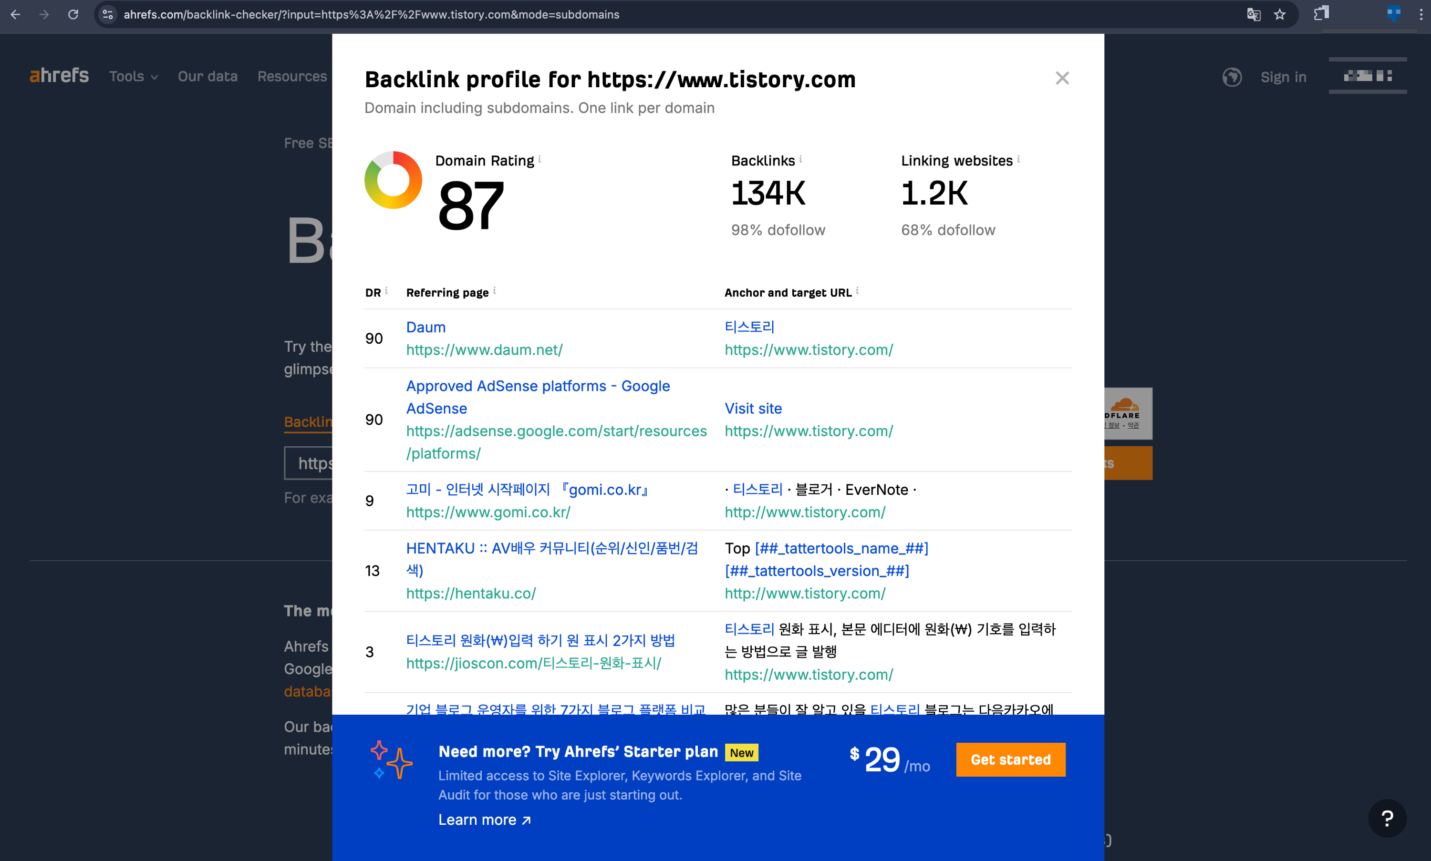Open Approved AdSense platforms page title

pyautogui.click(x=538, y=397)
